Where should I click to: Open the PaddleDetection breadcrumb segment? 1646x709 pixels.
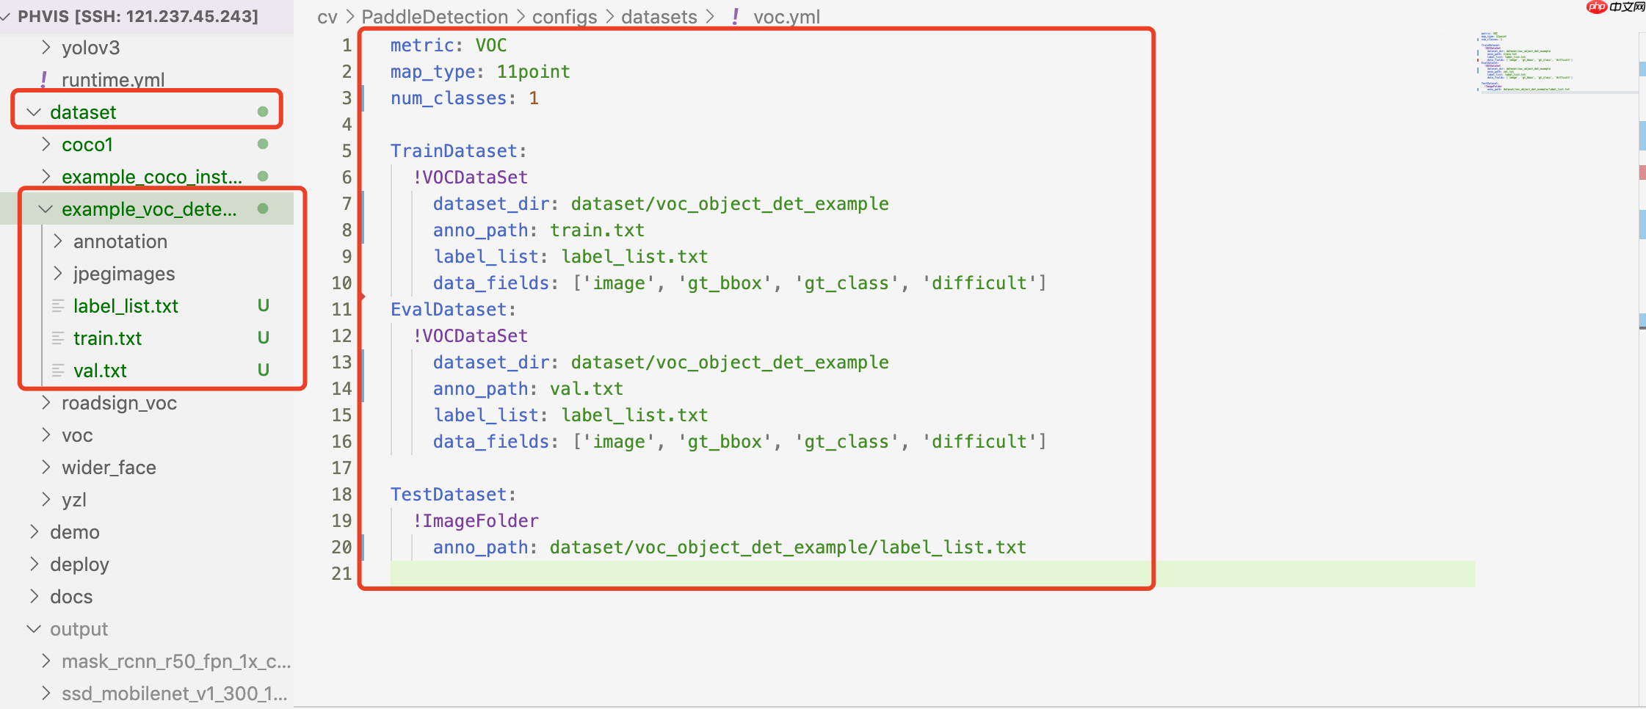(435, 17)
